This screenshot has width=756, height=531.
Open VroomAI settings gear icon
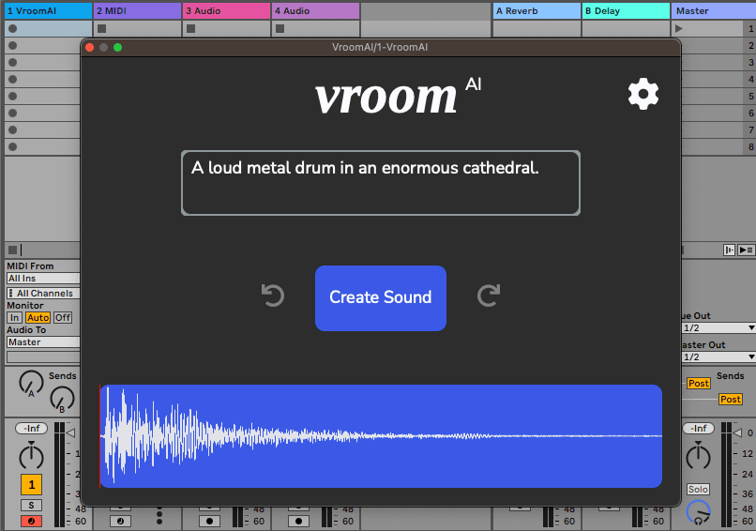coord(643,95)
